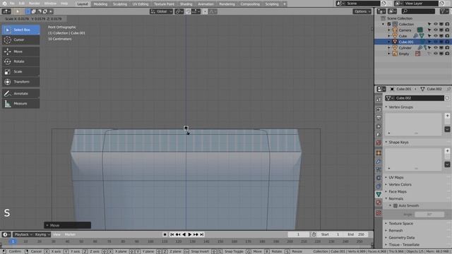Activate the Move tool

coord(20,52)
